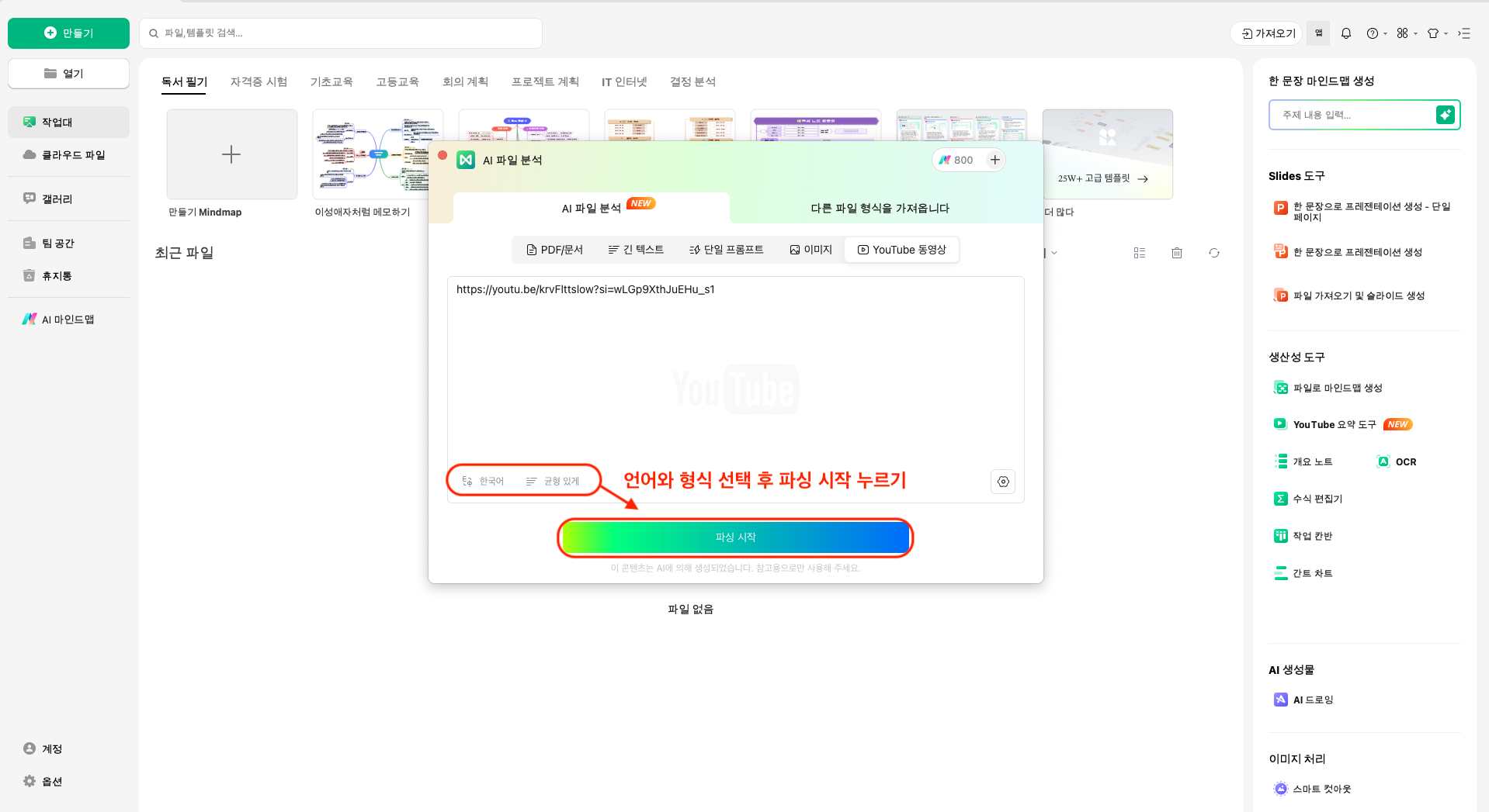The image size is (1489, 812).
Task: Refresh the recent files list
Action: (x=1213, y=252)
